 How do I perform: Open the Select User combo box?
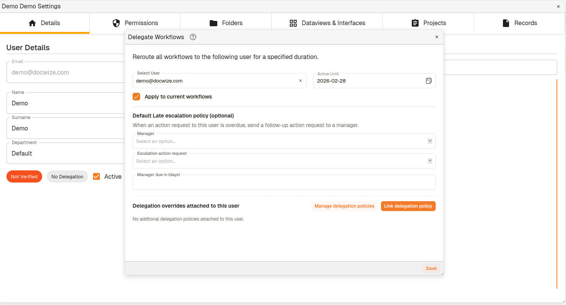215,81
